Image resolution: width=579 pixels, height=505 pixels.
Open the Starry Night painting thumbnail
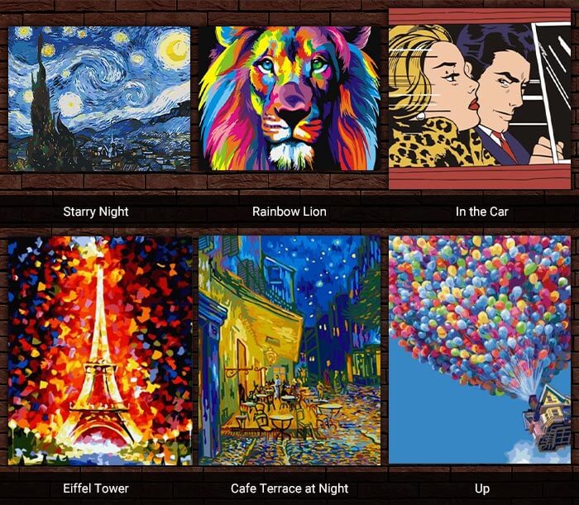coord(99,98)
